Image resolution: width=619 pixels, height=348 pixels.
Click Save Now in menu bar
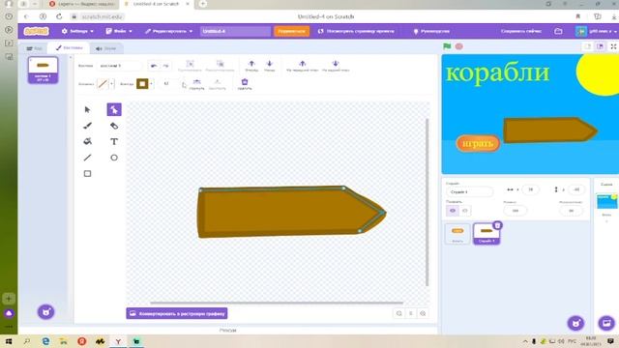pyautogui.click(x=521, y=31)
